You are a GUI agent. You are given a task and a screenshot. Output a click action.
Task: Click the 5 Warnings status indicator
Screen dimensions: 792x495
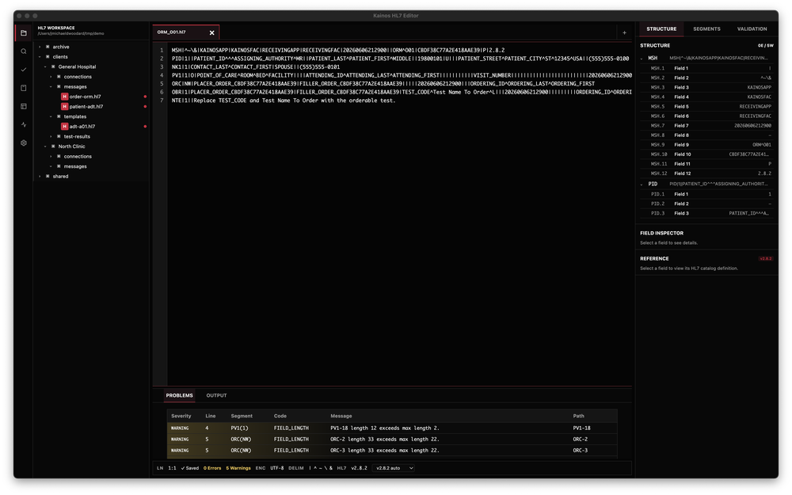(238, 468)
